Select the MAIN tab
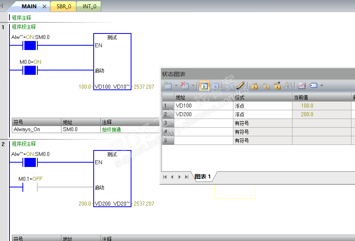This screenshot has height=241, width=355. pos(29,6)
